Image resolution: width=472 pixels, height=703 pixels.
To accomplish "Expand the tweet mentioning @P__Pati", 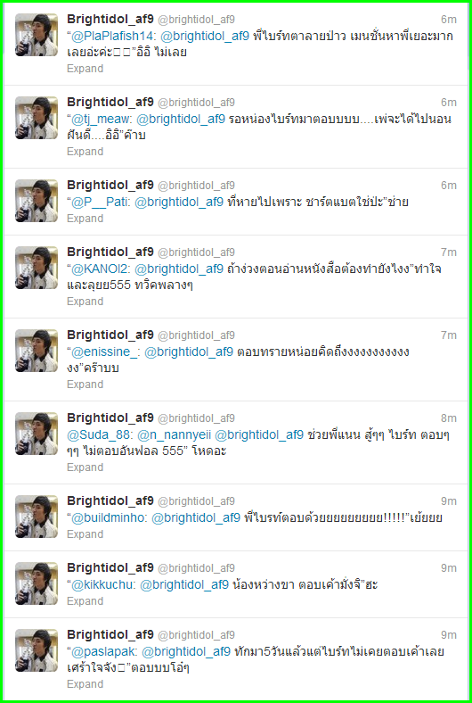I will click(85, 219).
